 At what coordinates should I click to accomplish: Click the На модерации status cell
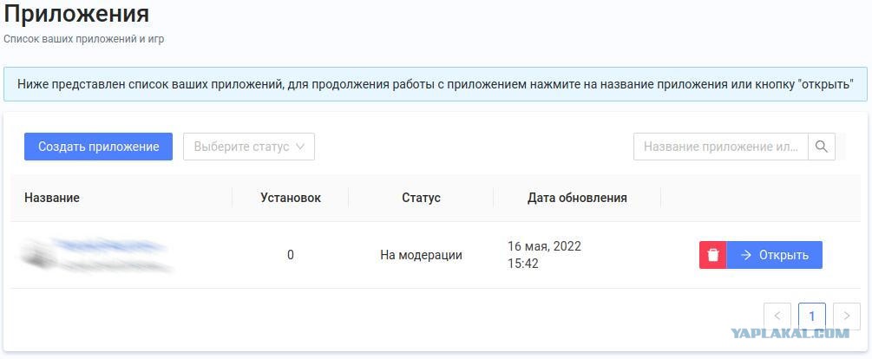(421, 255)
